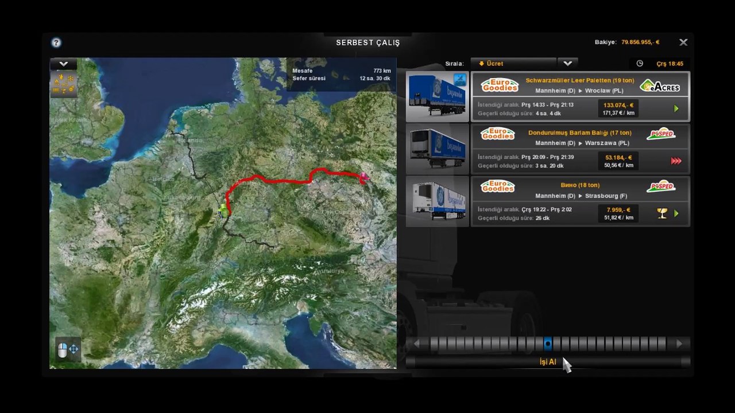Click the Bakiye balance amount
735x413 pixels.
click(x=640, y=42)
